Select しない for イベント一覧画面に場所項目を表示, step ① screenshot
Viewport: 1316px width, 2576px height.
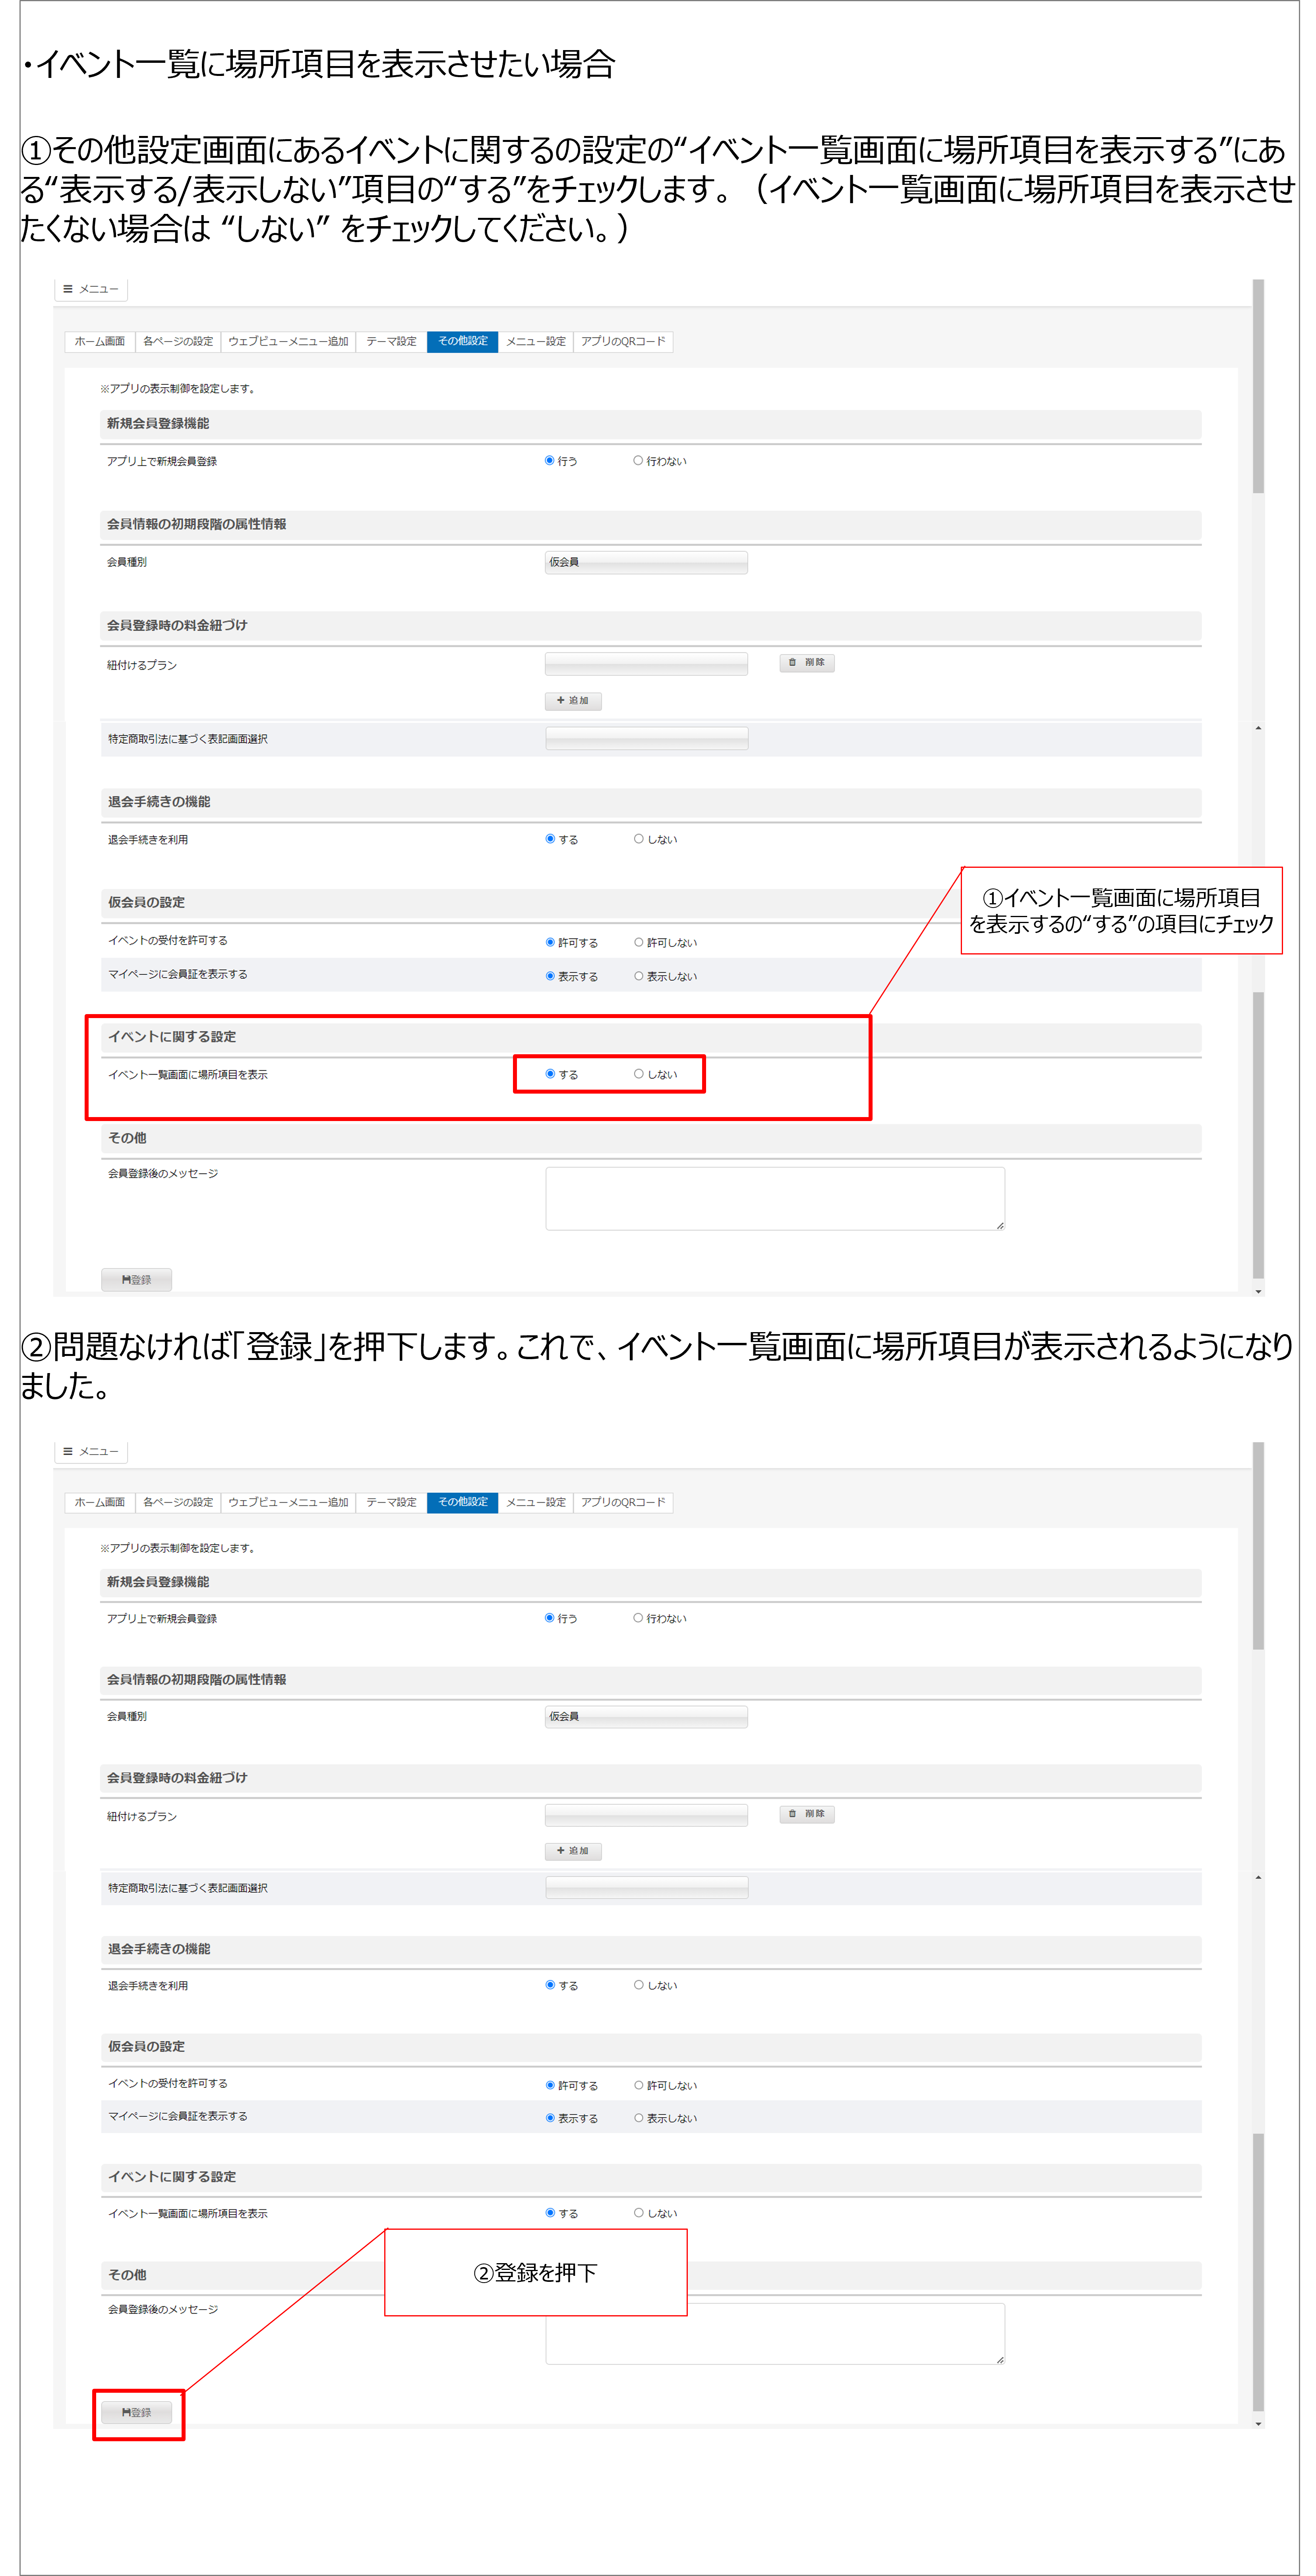click(639, 1074)
